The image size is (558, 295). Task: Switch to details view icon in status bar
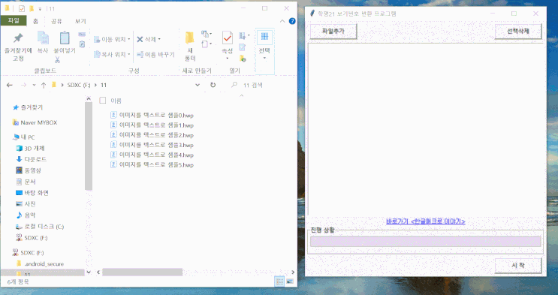(x=279, y=281)
